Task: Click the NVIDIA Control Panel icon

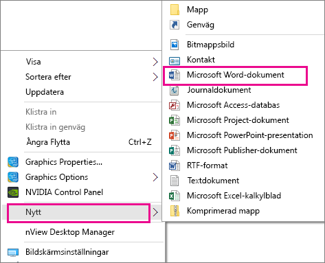Action: tap(13, 192)
